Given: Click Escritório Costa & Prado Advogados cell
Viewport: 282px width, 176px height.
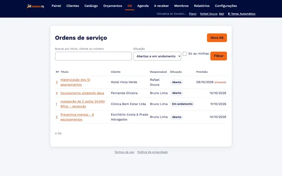Looking at the screenshot, I should [130, 117].
